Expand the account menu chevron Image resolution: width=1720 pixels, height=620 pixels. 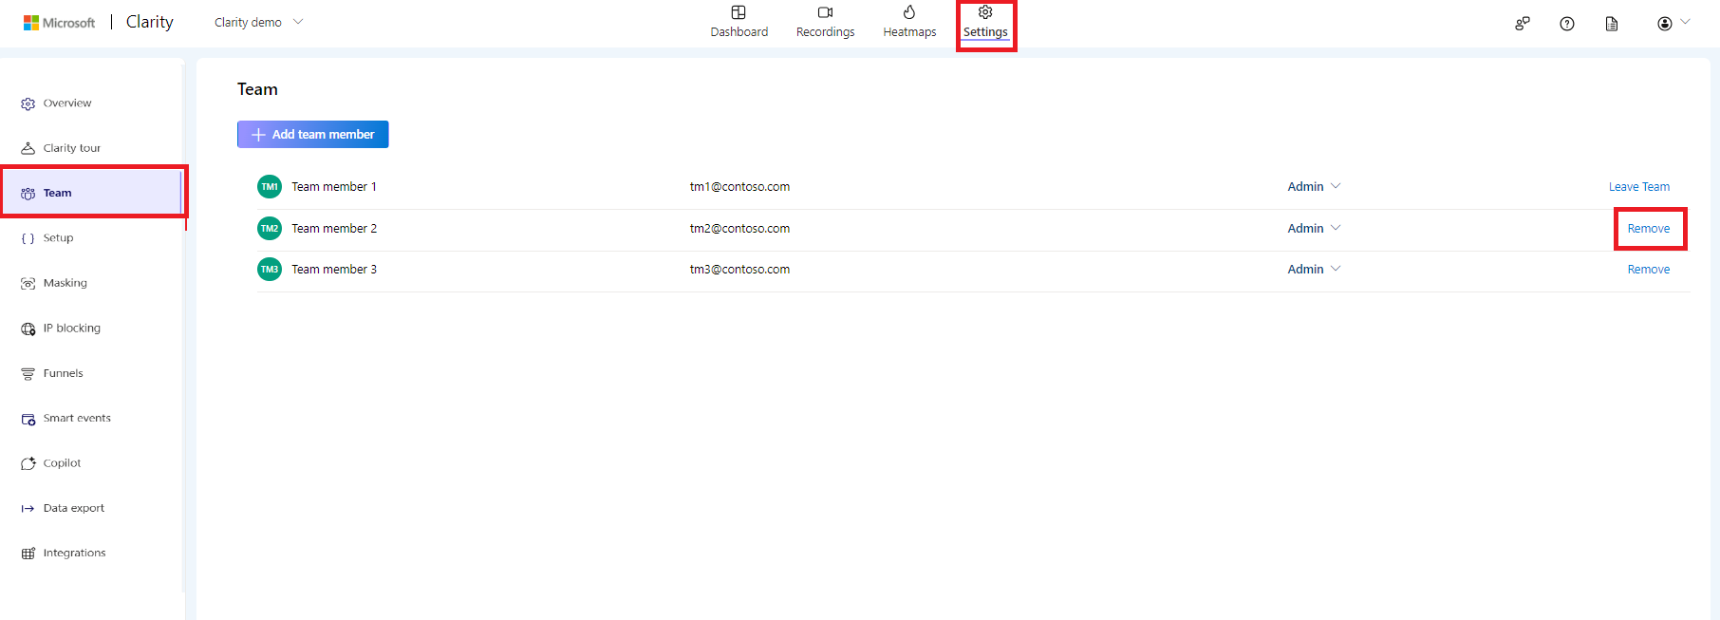point(1685,22)
